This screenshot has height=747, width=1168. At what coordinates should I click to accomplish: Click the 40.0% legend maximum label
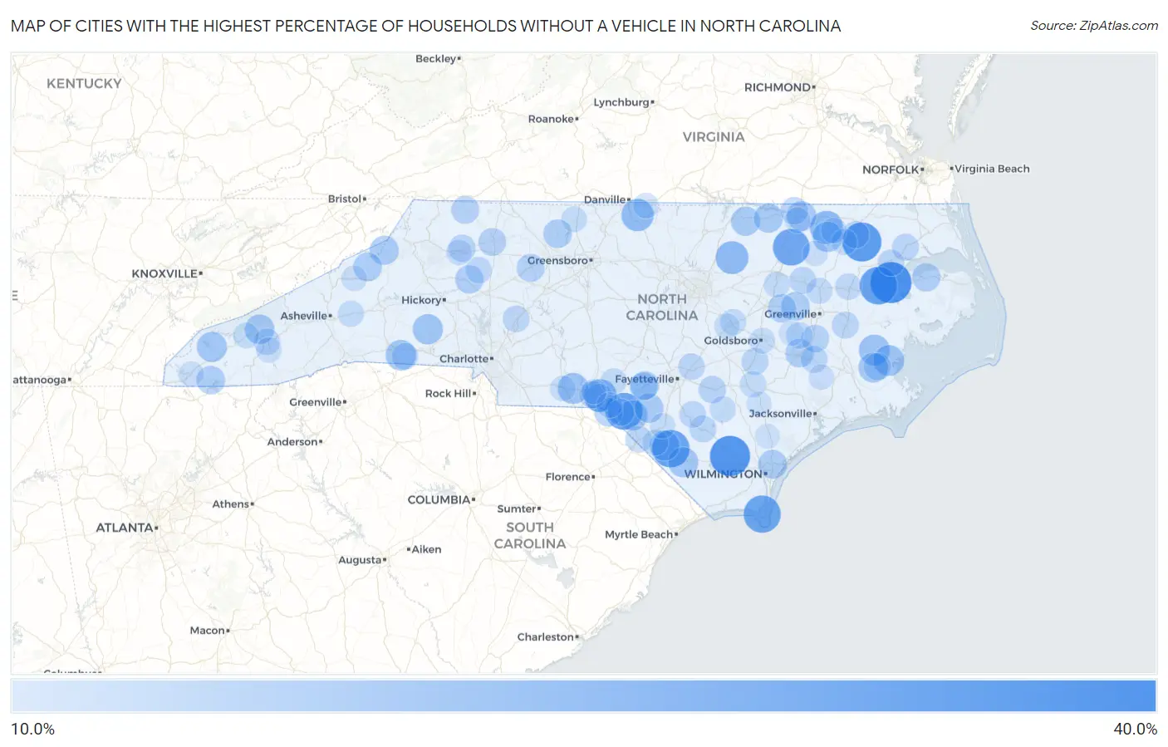point(1135,730)
